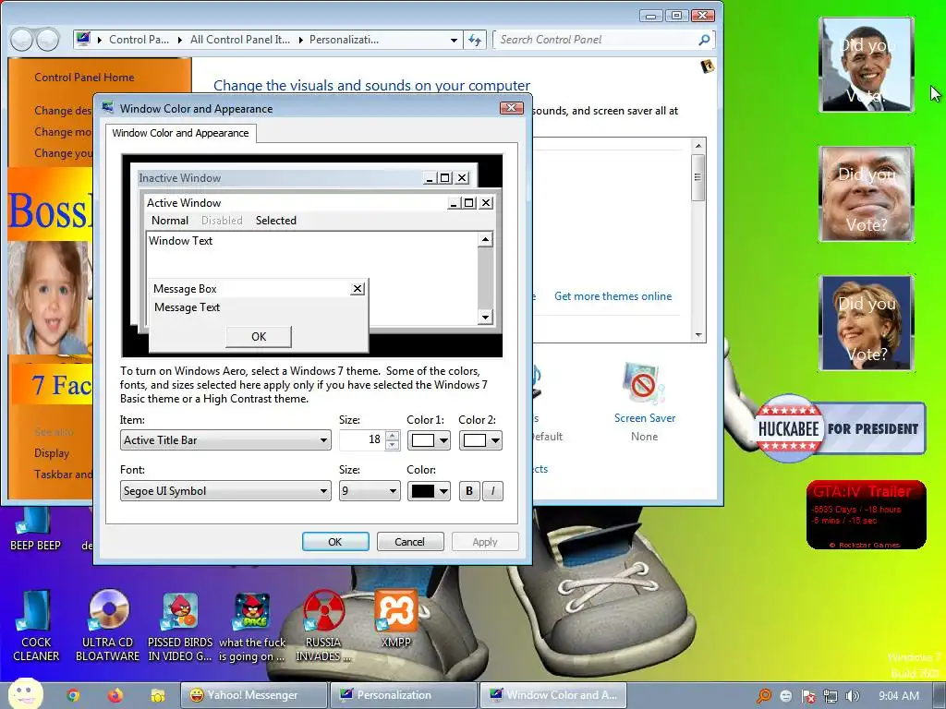
Task: Click the McCain 'Did you Vote?' gadget
Action: click(x=867, y=194)
